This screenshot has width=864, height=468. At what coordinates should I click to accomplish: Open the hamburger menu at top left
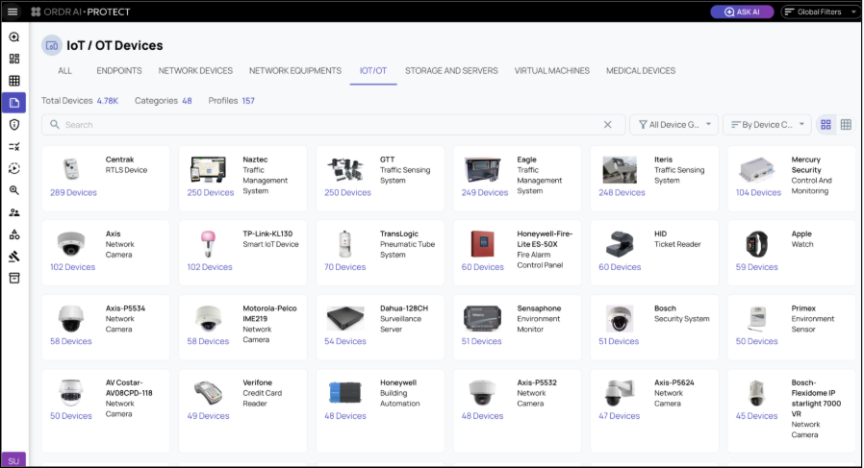coord(13,12)
